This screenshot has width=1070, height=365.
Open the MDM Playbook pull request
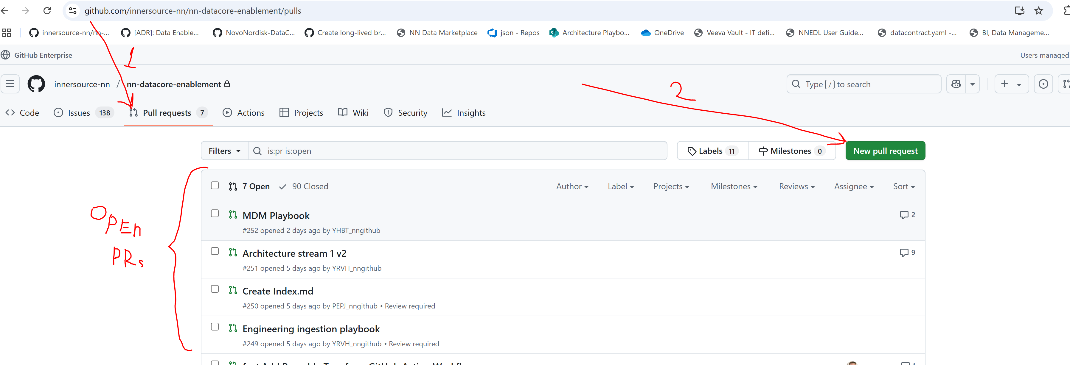tap(276, 216)
